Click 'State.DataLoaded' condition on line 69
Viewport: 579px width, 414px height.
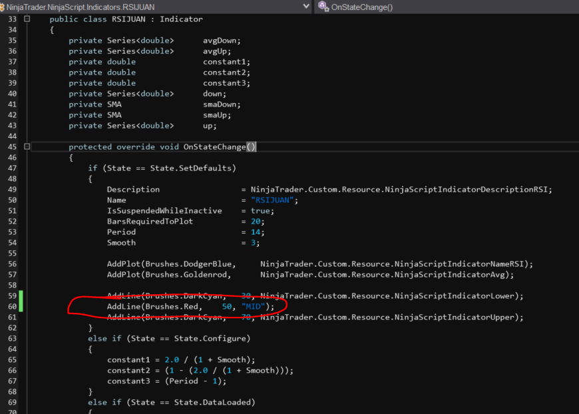212,403
